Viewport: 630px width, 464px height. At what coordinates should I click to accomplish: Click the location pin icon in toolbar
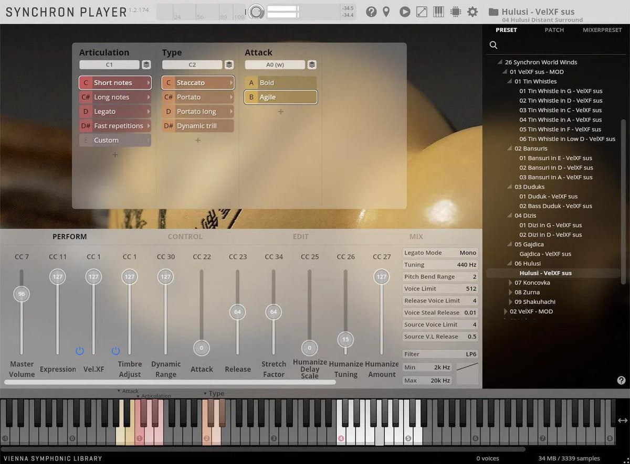(x=386, y=12)
